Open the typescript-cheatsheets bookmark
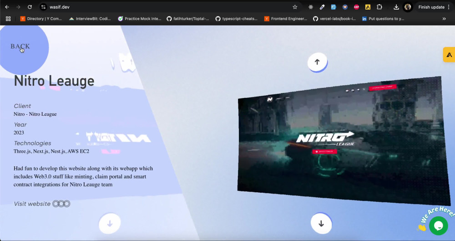Image resolution: width=455 pixels, height=241 pixels. tap(237, 19)
